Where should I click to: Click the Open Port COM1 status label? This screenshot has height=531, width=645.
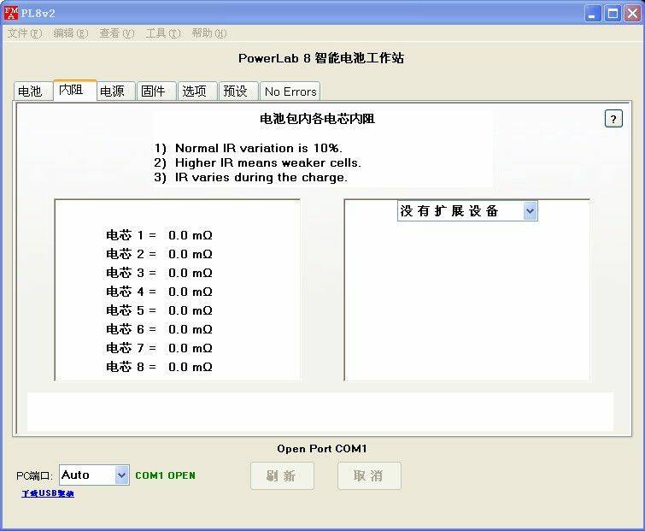tap(322, 449)
